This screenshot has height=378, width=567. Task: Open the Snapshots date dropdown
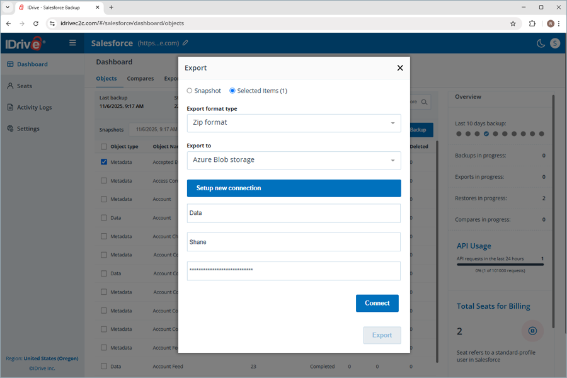pyautogui.click(x=155, y=130)
